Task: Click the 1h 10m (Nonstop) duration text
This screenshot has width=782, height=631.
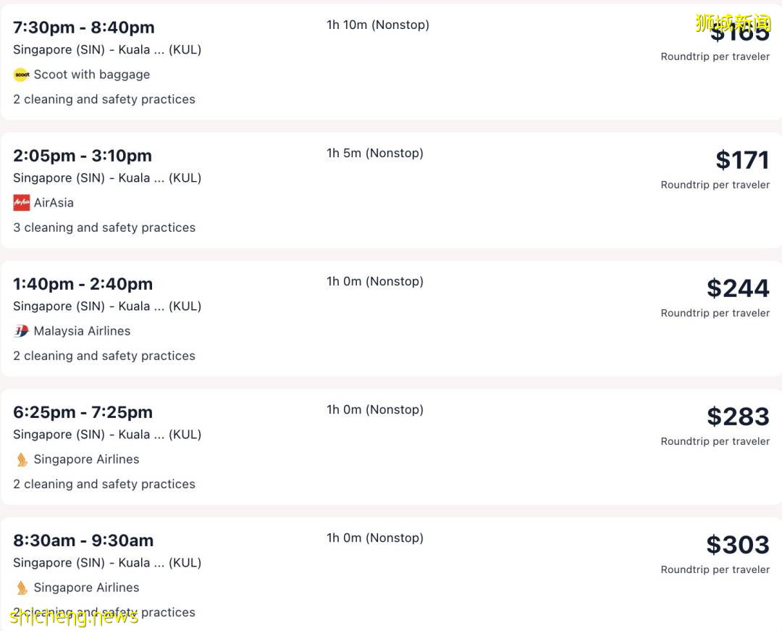Action: (x=378, y=25)
